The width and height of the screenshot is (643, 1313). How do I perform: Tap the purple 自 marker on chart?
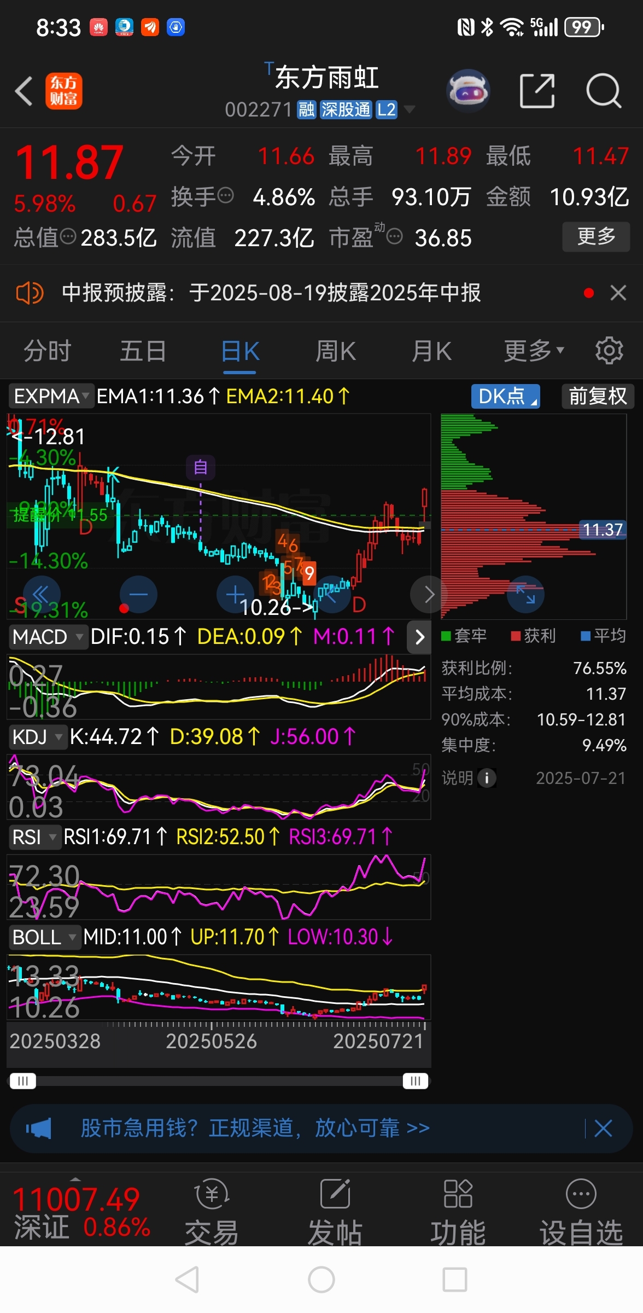pyautogui.click(x=201, y=467)
